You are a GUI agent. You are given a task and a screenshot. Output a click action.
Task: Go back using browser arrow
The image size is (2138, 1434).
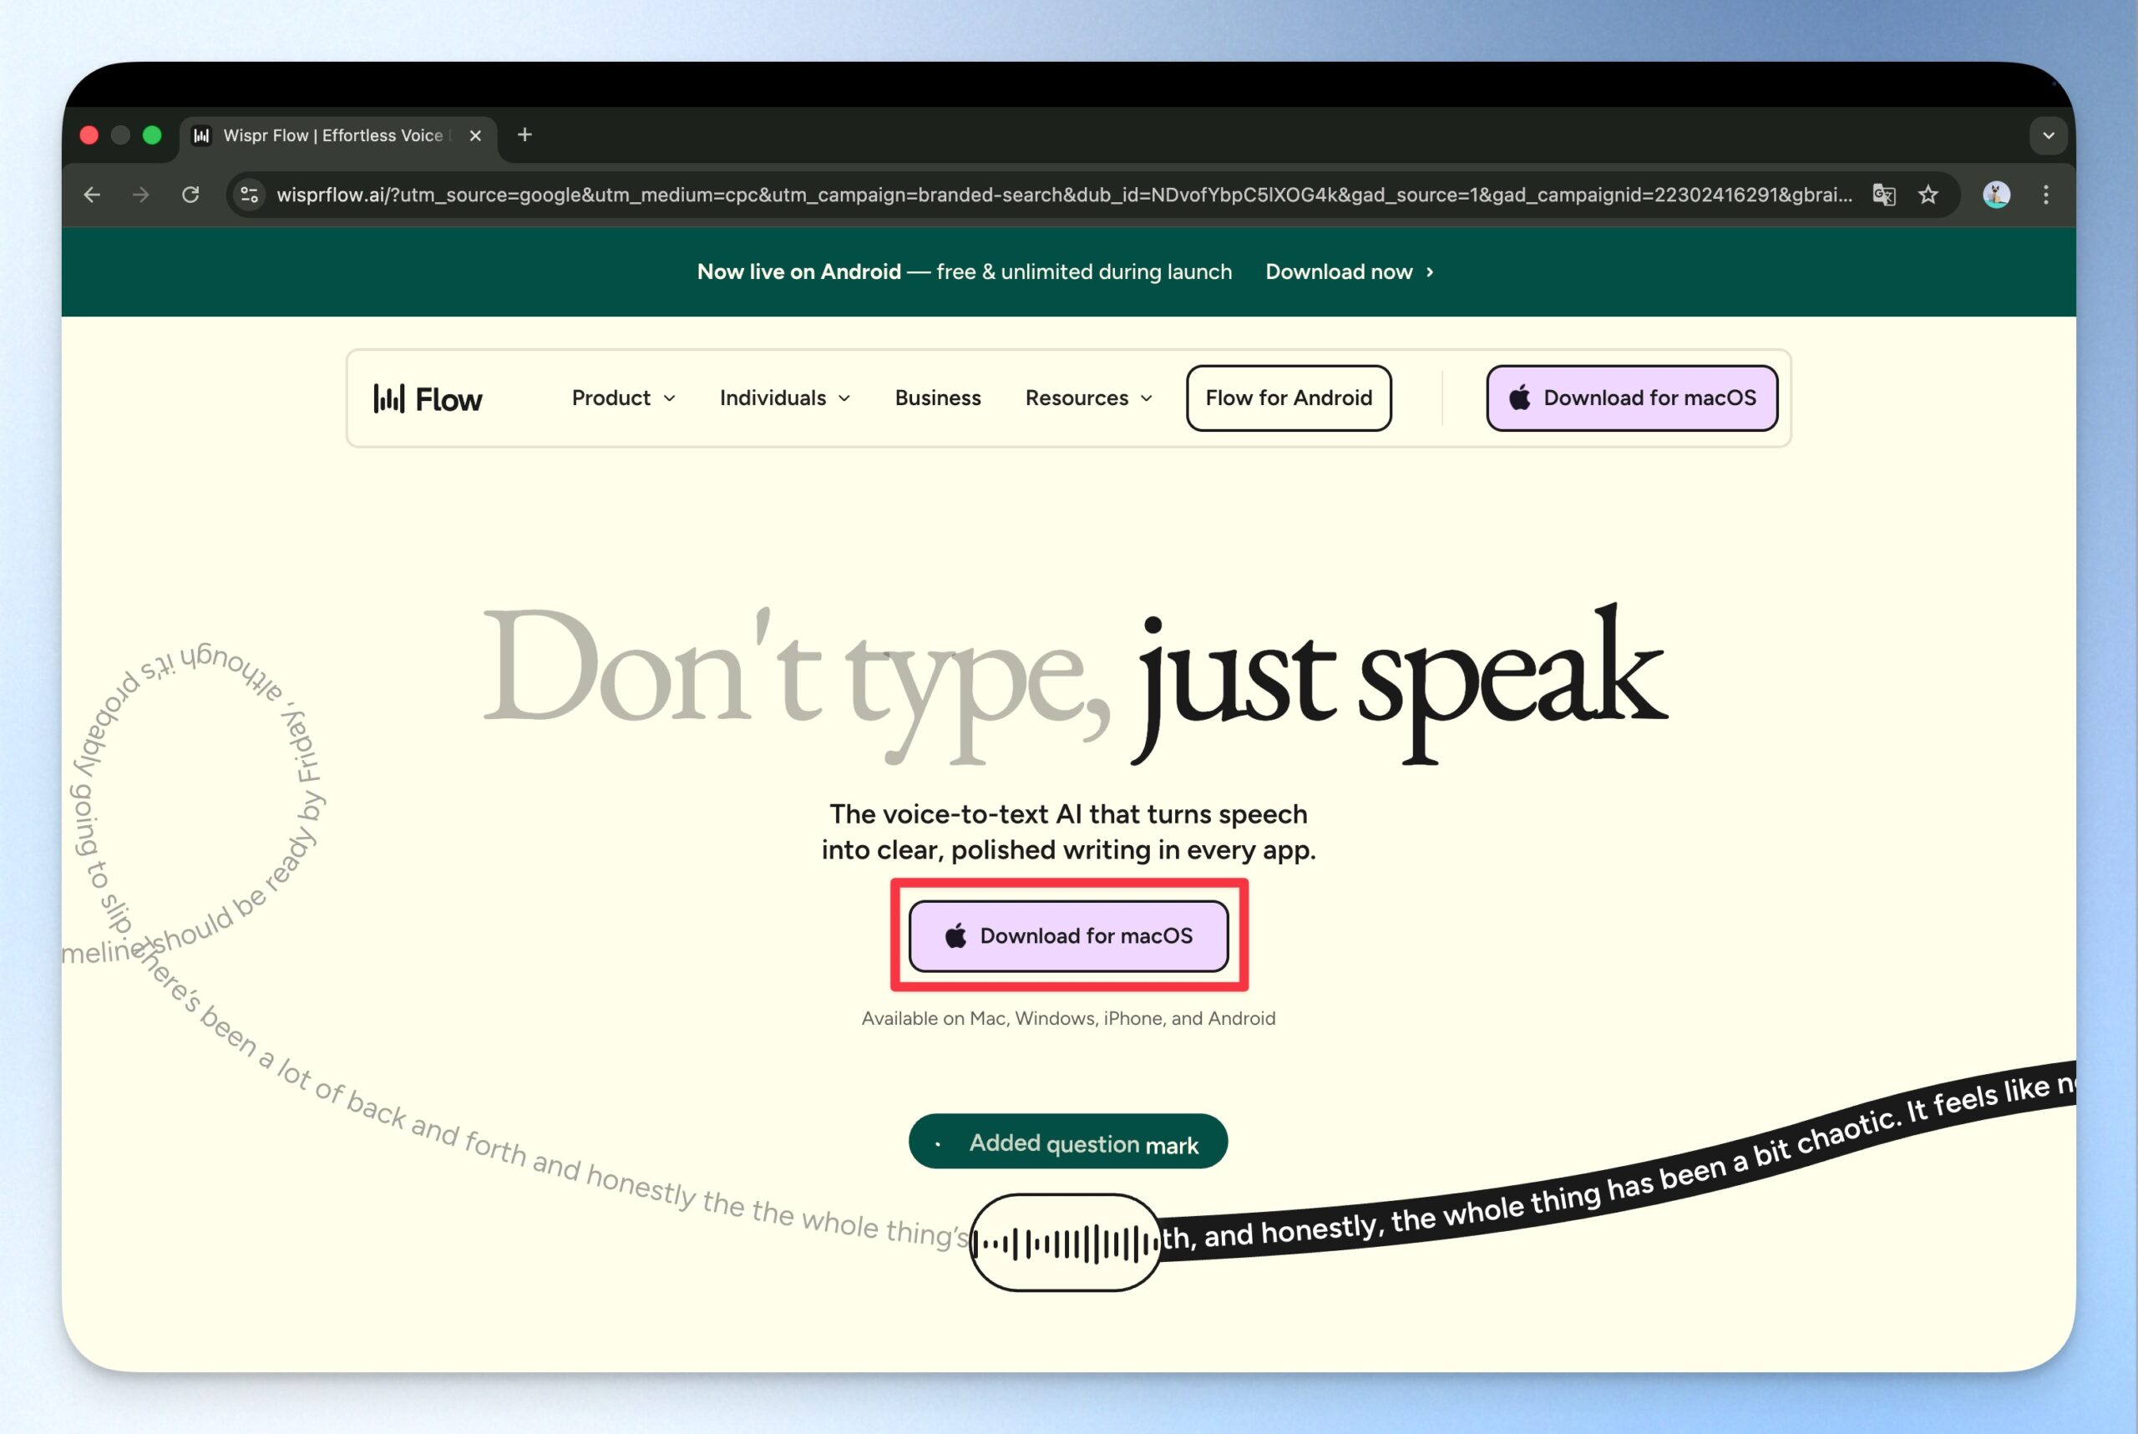(x=91, y=195)
